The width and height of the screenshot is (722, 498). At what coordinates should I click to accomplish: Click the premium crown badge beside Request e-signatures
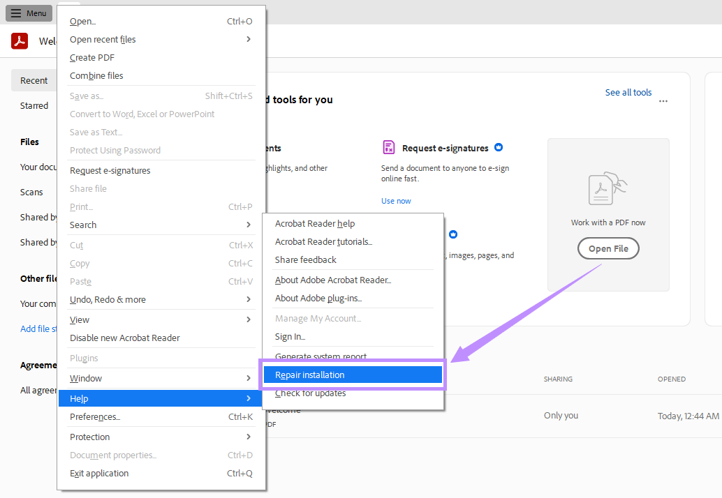pos(499,148)
